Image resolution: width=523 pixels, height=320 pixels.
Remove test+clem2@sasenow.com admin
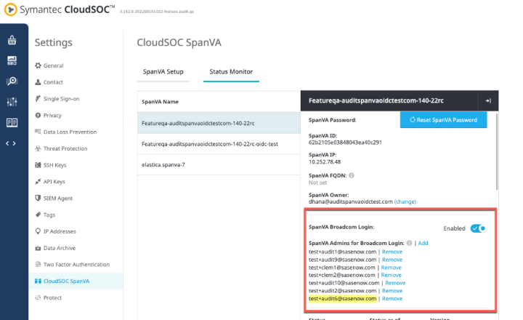(392, 275)
